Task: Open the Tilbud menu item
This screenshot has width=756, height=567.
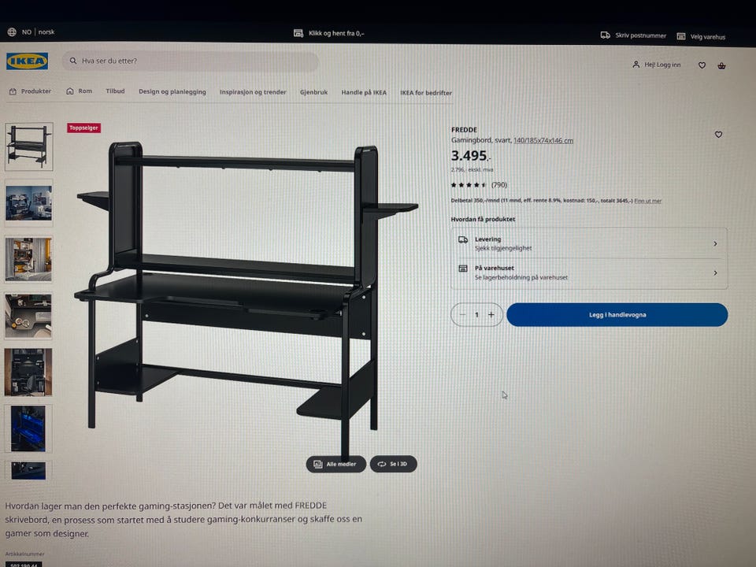Action: [115, 91]
